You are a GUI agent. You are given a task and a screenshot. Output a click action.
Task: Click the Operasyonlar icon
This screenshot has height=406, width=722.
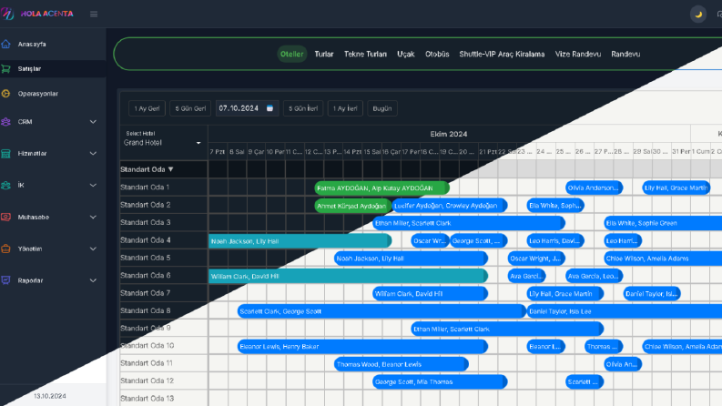tap(6, 94)
